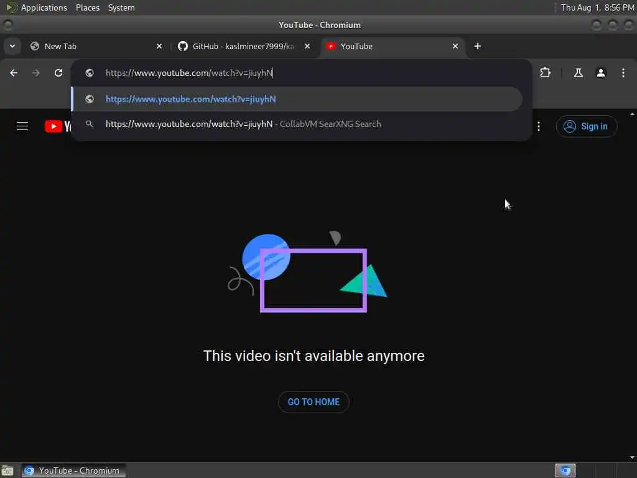637x478 pixels.
Task: Open the Chrome Labs flask icon
Action: click(578, 73)
